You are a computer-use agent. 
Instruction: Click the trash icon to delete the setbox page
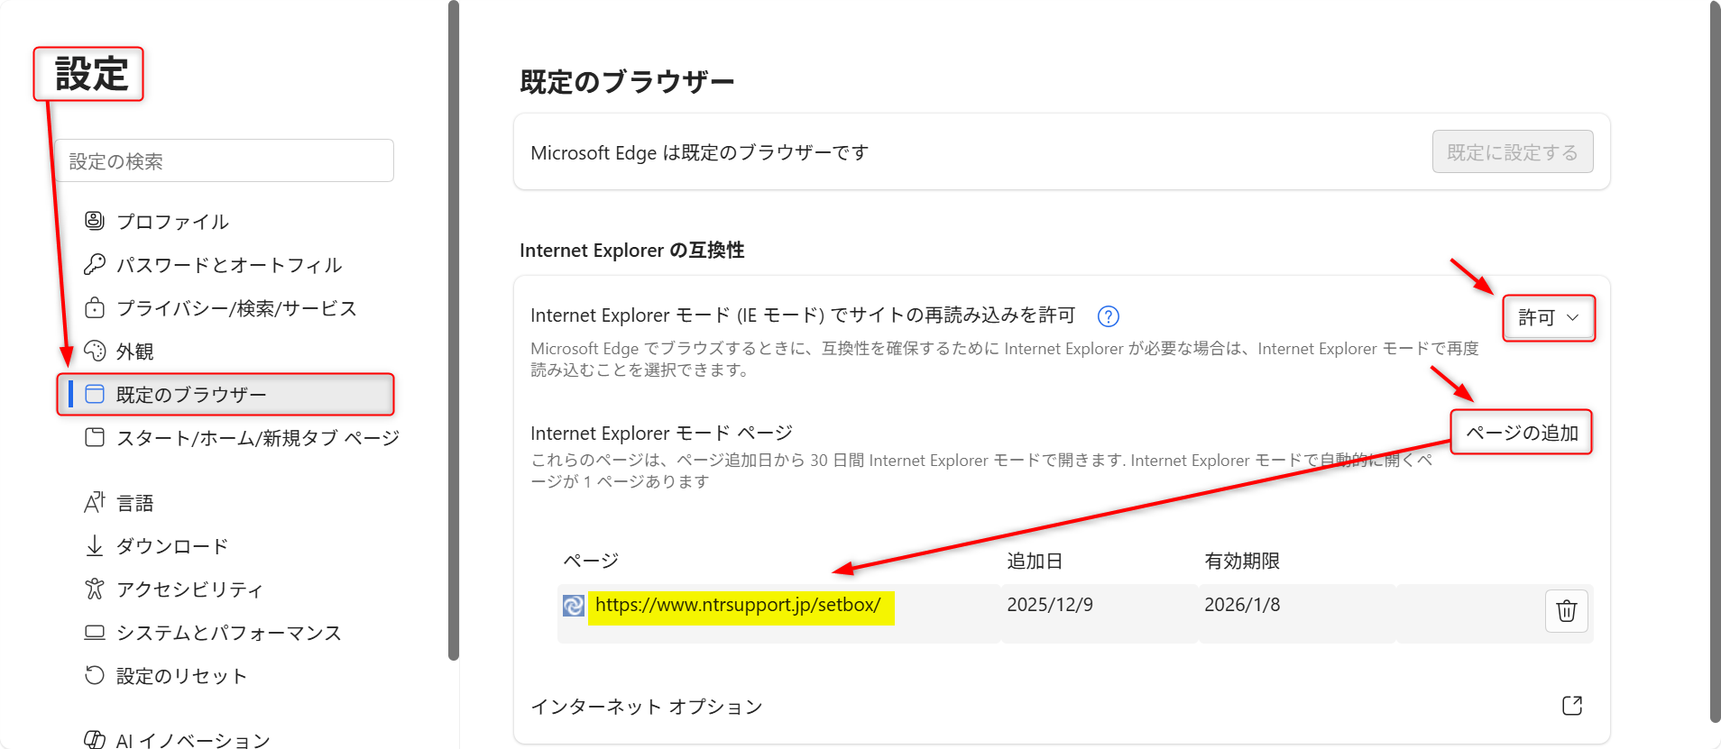click(x=1566, y=611)
